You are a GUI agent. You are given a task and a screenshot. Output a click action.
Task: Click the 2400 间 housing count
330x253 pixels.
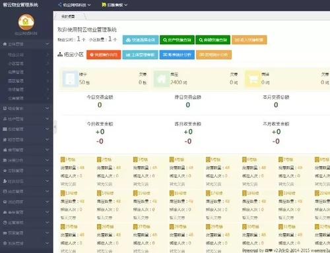pyautogui.click(x=179, y=82)
